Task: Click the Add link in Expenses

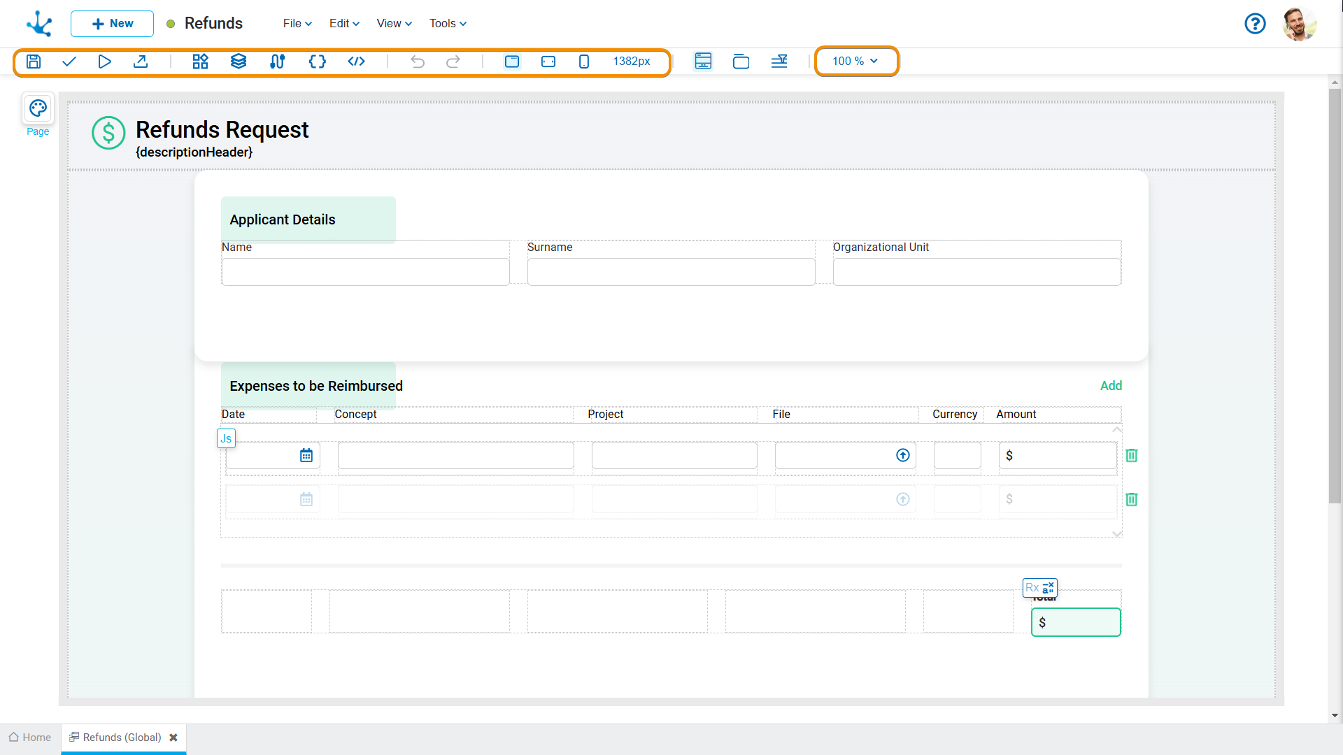Action: (x=1111, y=386)
